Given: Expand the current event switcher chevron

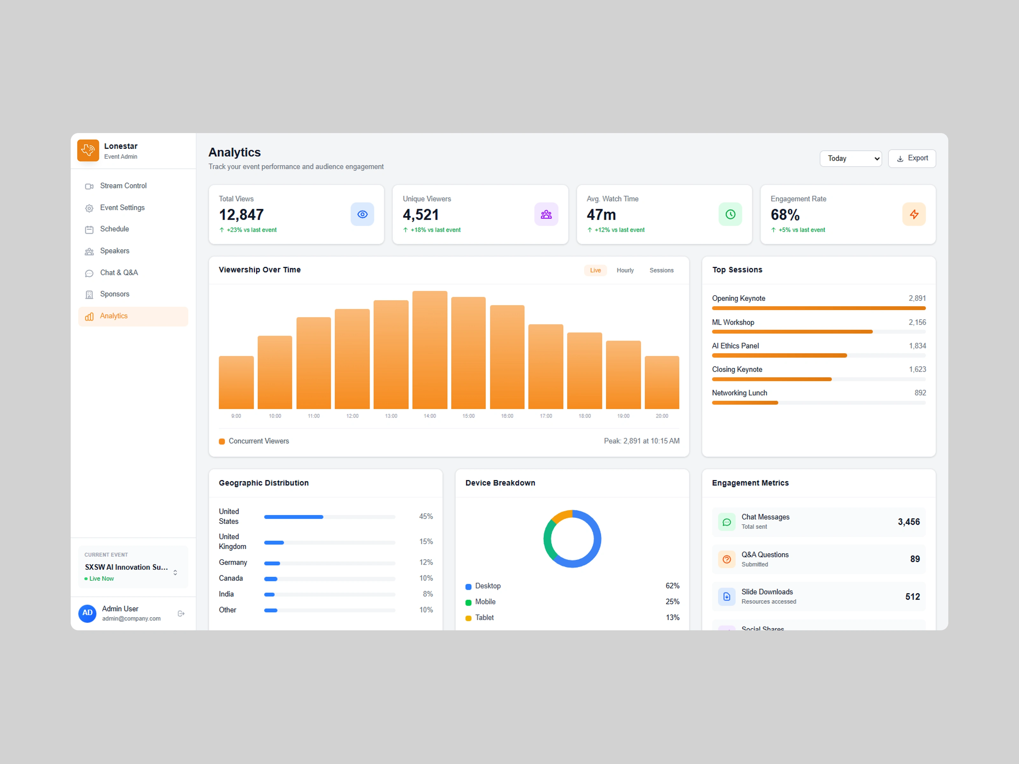Looking at the screenshot, I should [x=175, y=572].
